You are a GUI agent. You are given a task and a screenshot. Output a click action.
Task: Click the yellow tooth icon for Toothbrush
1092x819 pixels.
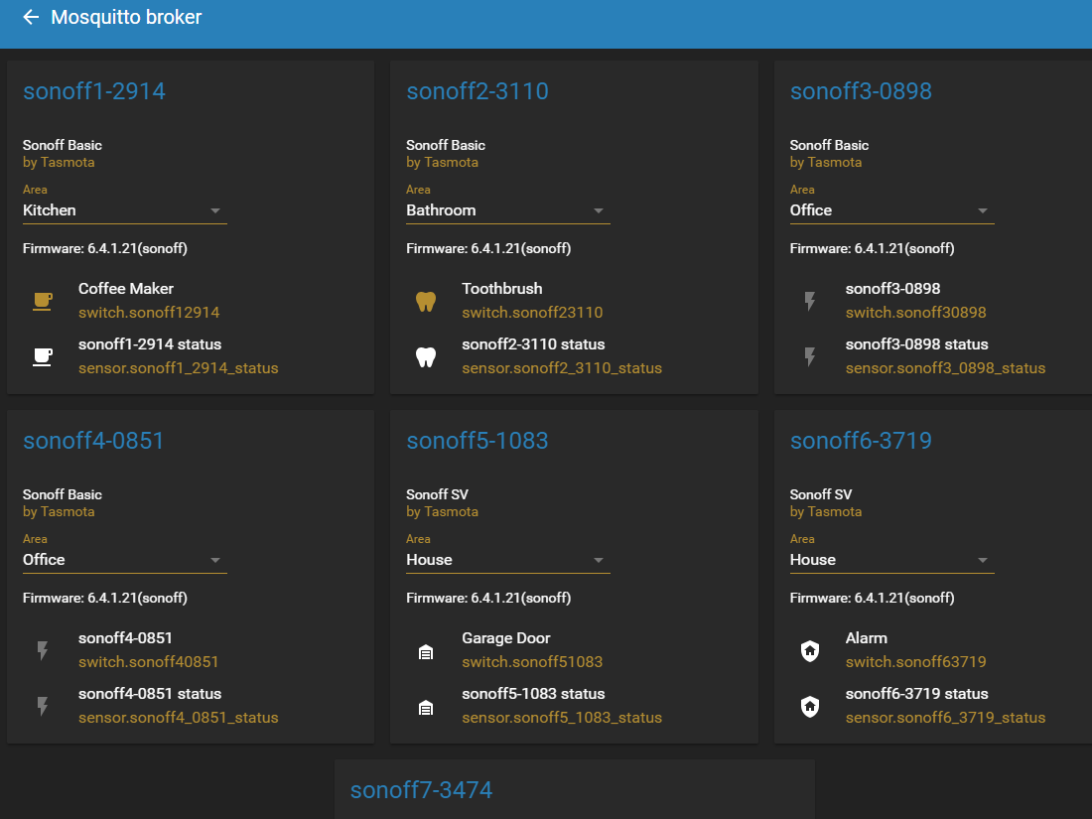point(426,301)
